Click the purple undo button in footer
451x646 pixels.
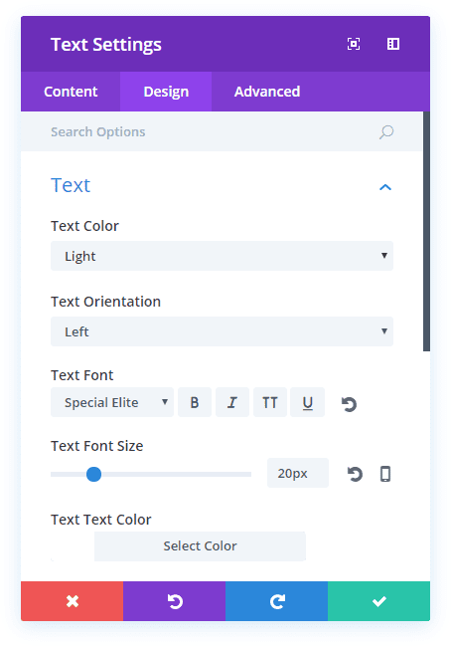coord(174,601)
